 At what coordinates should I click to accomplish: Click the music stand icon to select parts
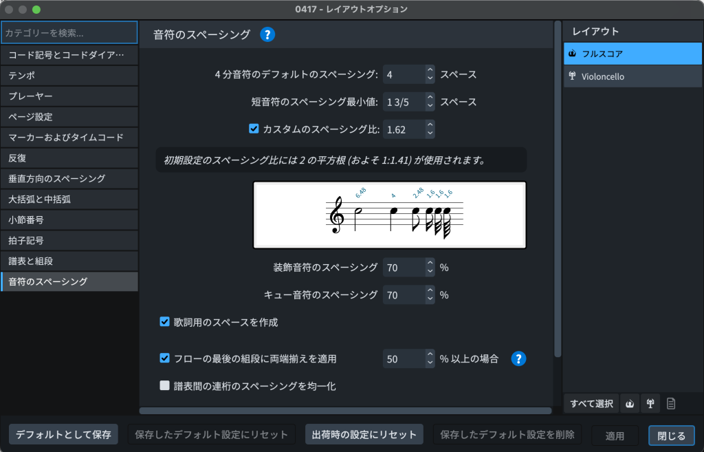pos(650,404)
